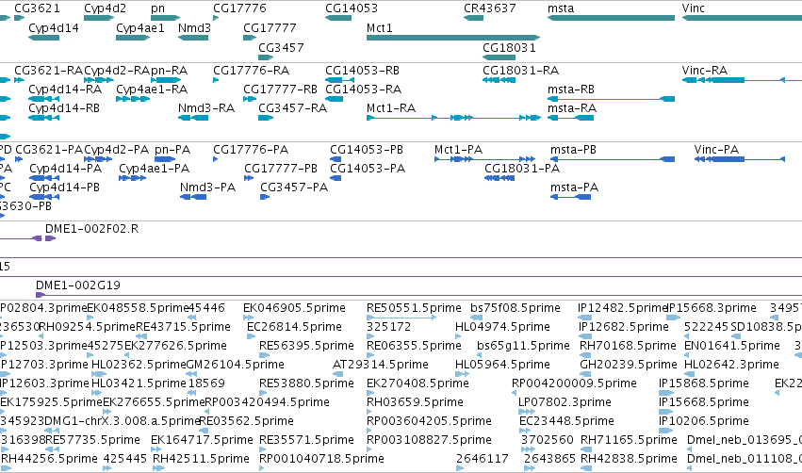Image resolution: width=802 pixels, height=473 pixels.
Task: Select the CG3457-RA transcript
Action: pyautogui.click(x=266, y=118)
